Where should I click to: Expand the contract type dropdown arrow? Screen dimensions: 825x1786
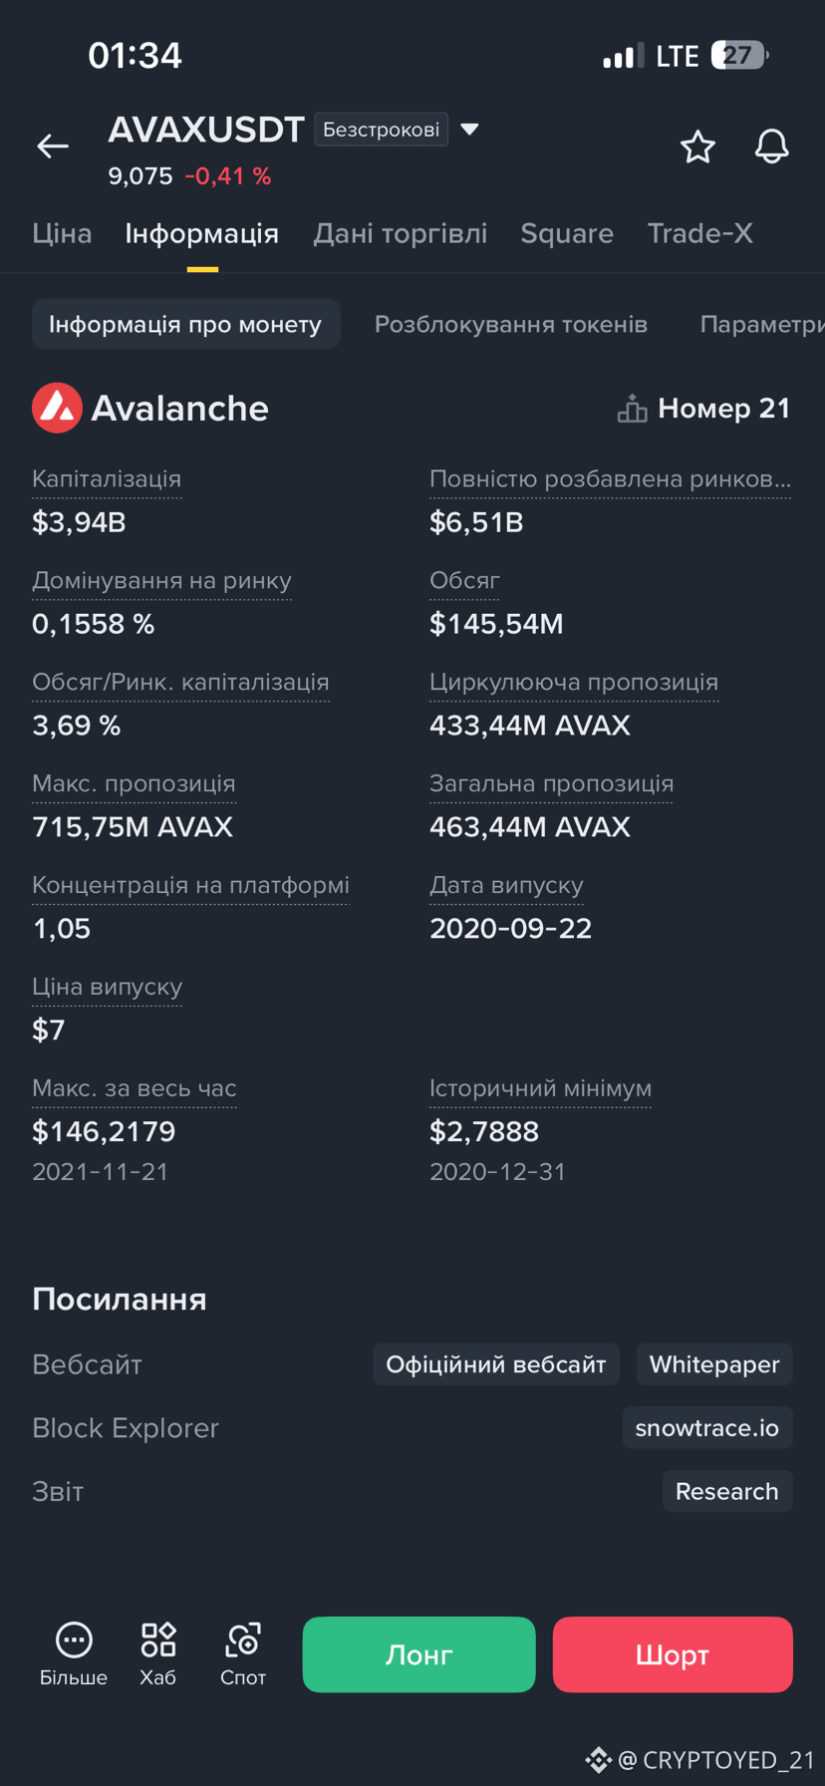pos(470,130)
